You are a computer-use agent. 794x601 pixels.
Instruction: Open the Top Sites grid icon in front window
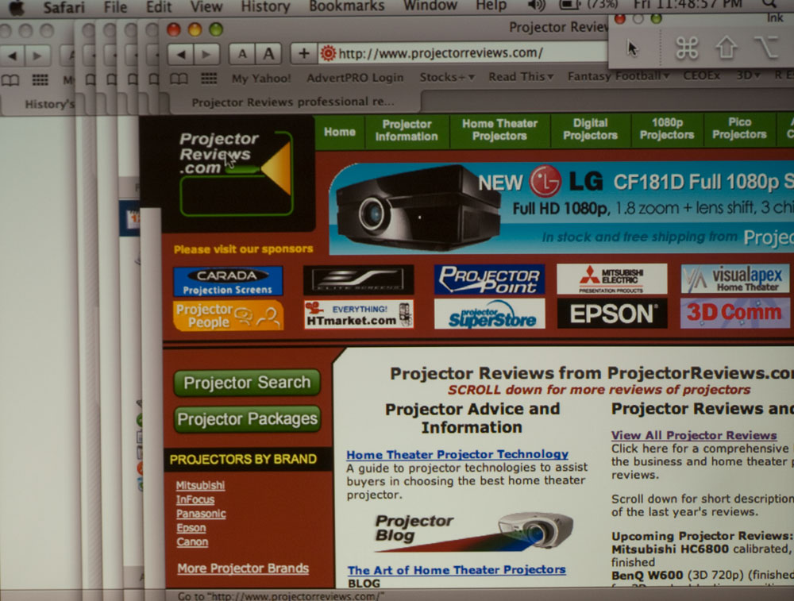209,78
